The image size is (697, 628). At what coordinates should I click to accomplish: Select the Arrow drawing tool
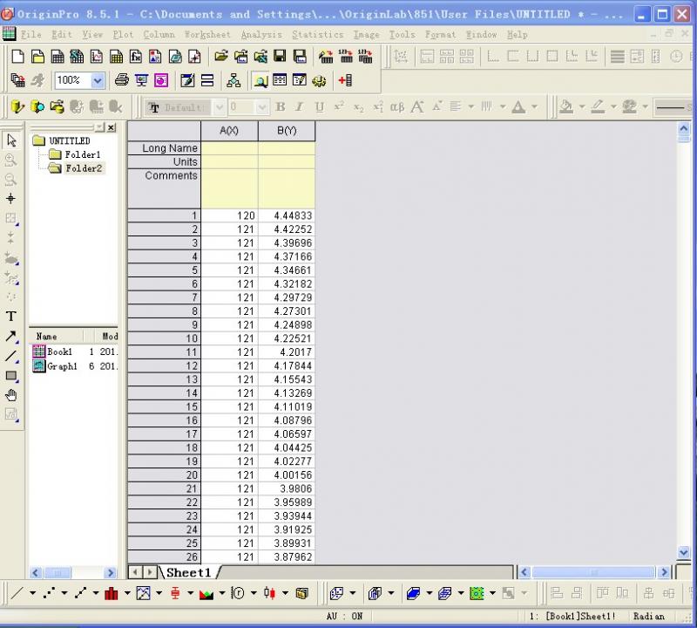coord(11,337)
